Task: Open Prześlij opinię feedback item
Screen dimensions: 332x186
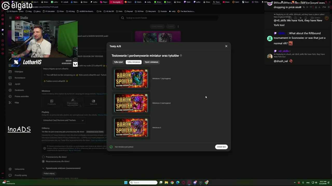Action: pos(21,175)
